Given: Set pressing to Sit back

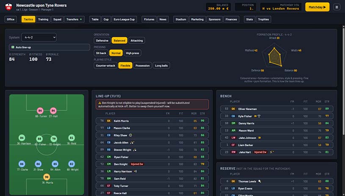Looking at the screenshot, I should (101, 53).
